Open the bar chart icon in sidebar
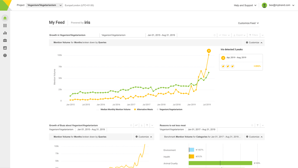298x168 pixels. 5,33
